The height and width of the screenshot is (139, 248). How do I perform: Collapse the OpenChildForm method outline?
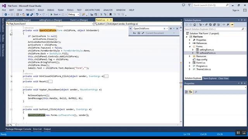click(11, 31)
